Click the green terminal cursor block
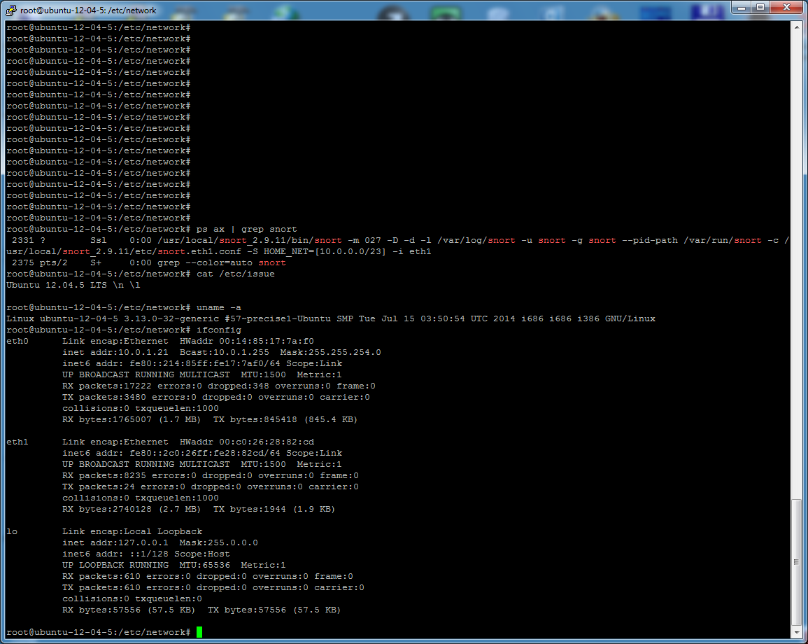This screenshot has width=808, height=644. click(199, 632)
